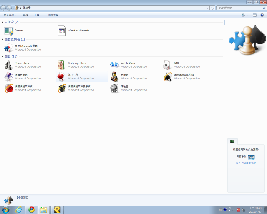Open Help with the blue question mark
The width and height of the screenshot is (267, 214).
click(262, 15)
